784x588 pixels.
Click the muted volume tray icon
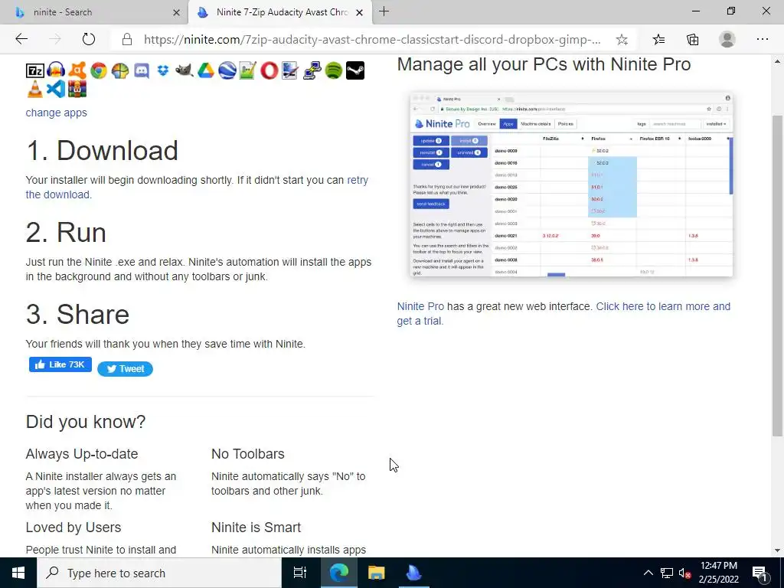pos(684,573)
